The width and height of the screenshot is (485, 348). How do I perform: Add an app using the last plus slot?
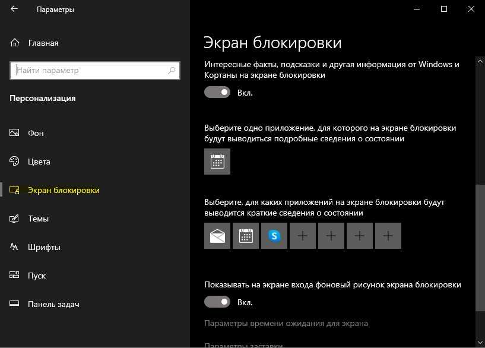tap(388, 236)
